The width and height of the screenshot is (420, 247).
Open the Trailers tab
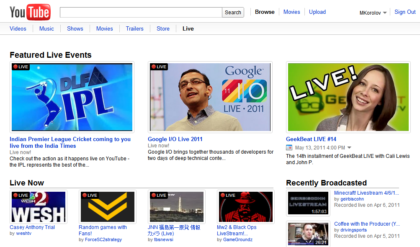click(x=135, y=28)
